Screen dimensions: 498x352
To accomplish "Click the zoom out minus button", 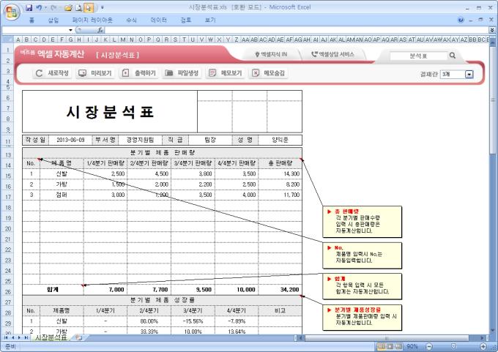I will pyautogui.click(x=429, y=346).
